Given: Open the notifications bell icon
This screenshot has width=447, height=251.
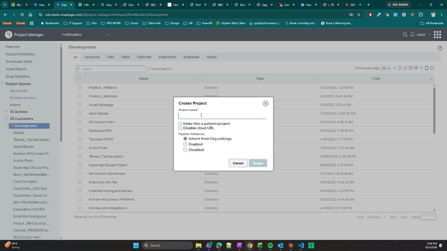Looking at the screenshot, I should coord(412,35).
